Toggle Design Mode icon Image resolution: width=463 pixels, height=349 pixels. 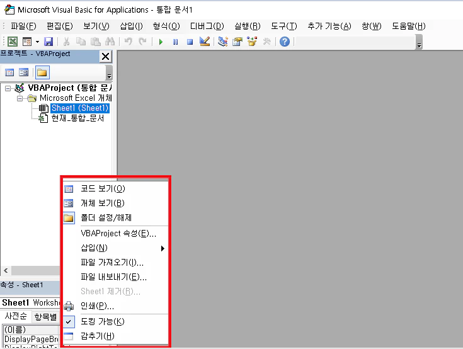pos(205,42)
